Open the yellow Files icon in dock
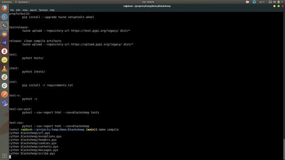Image resolution: width=285 pixels, height=160 pixels. point(4,34)
